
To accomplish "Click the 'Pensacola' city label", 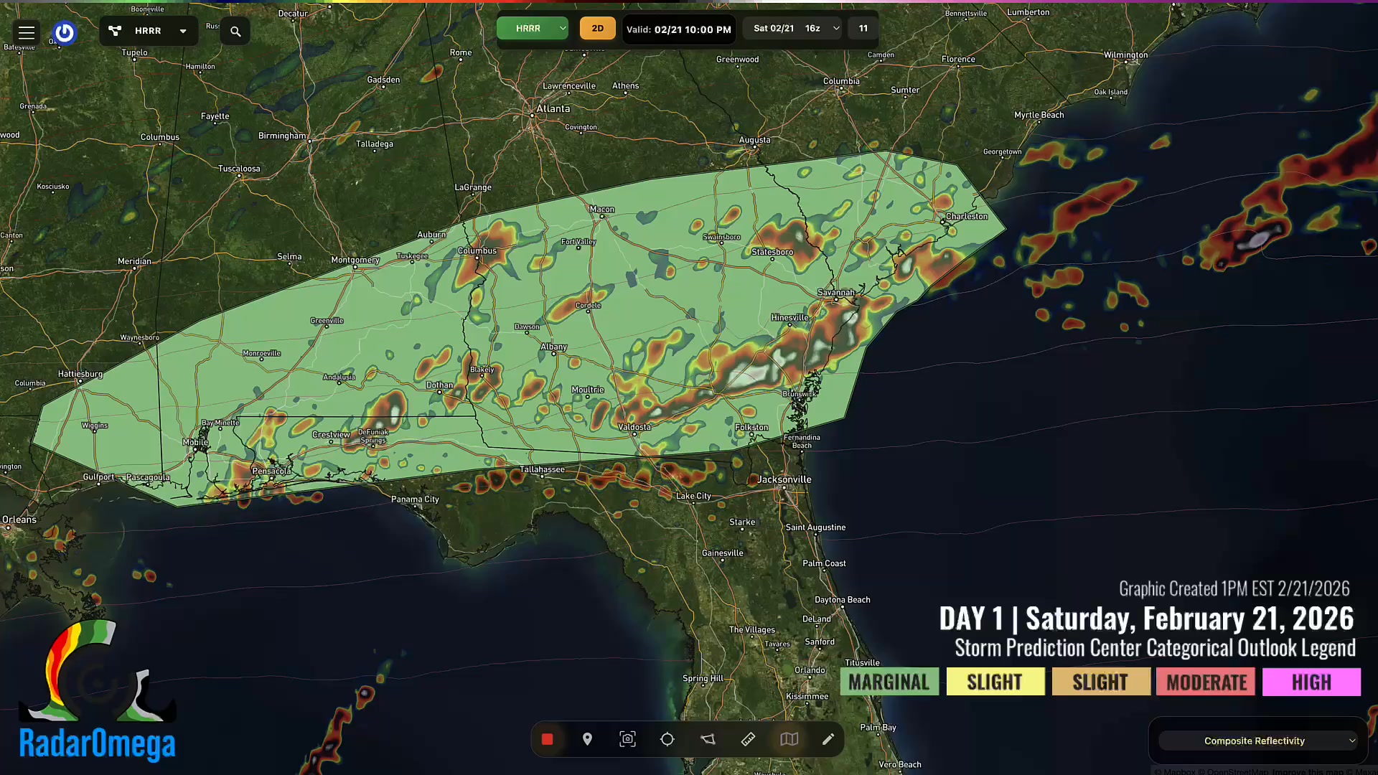I will pyautogui.click(x=271, y=471).
